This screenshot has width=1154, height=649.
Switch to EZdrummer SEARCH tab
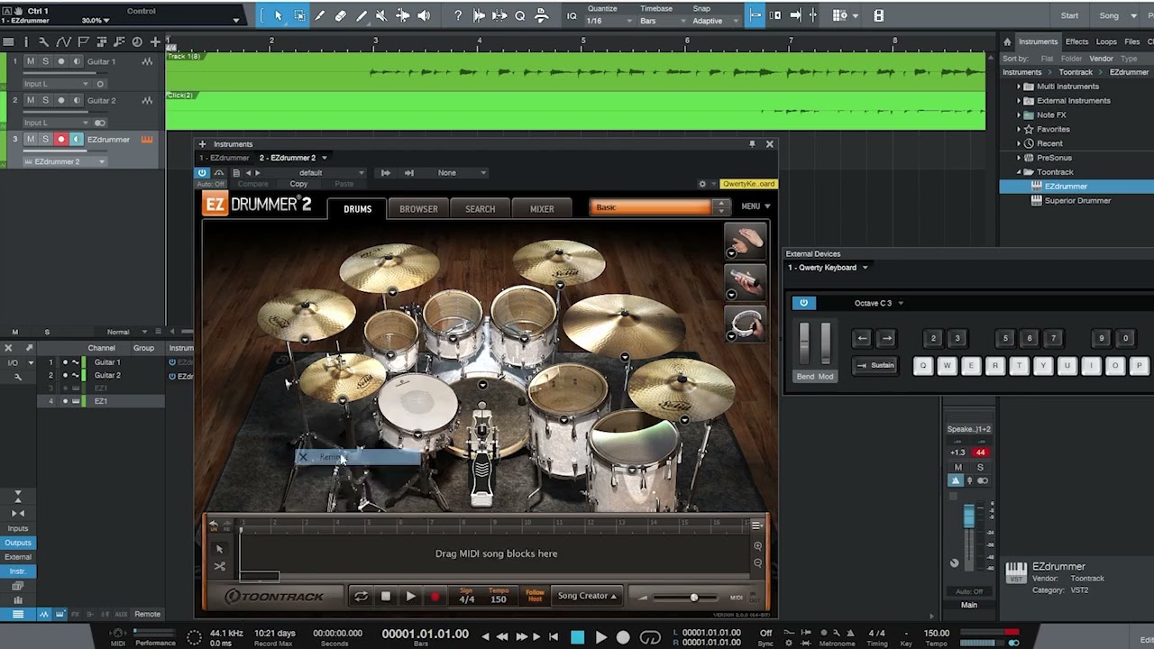point(480,209)
